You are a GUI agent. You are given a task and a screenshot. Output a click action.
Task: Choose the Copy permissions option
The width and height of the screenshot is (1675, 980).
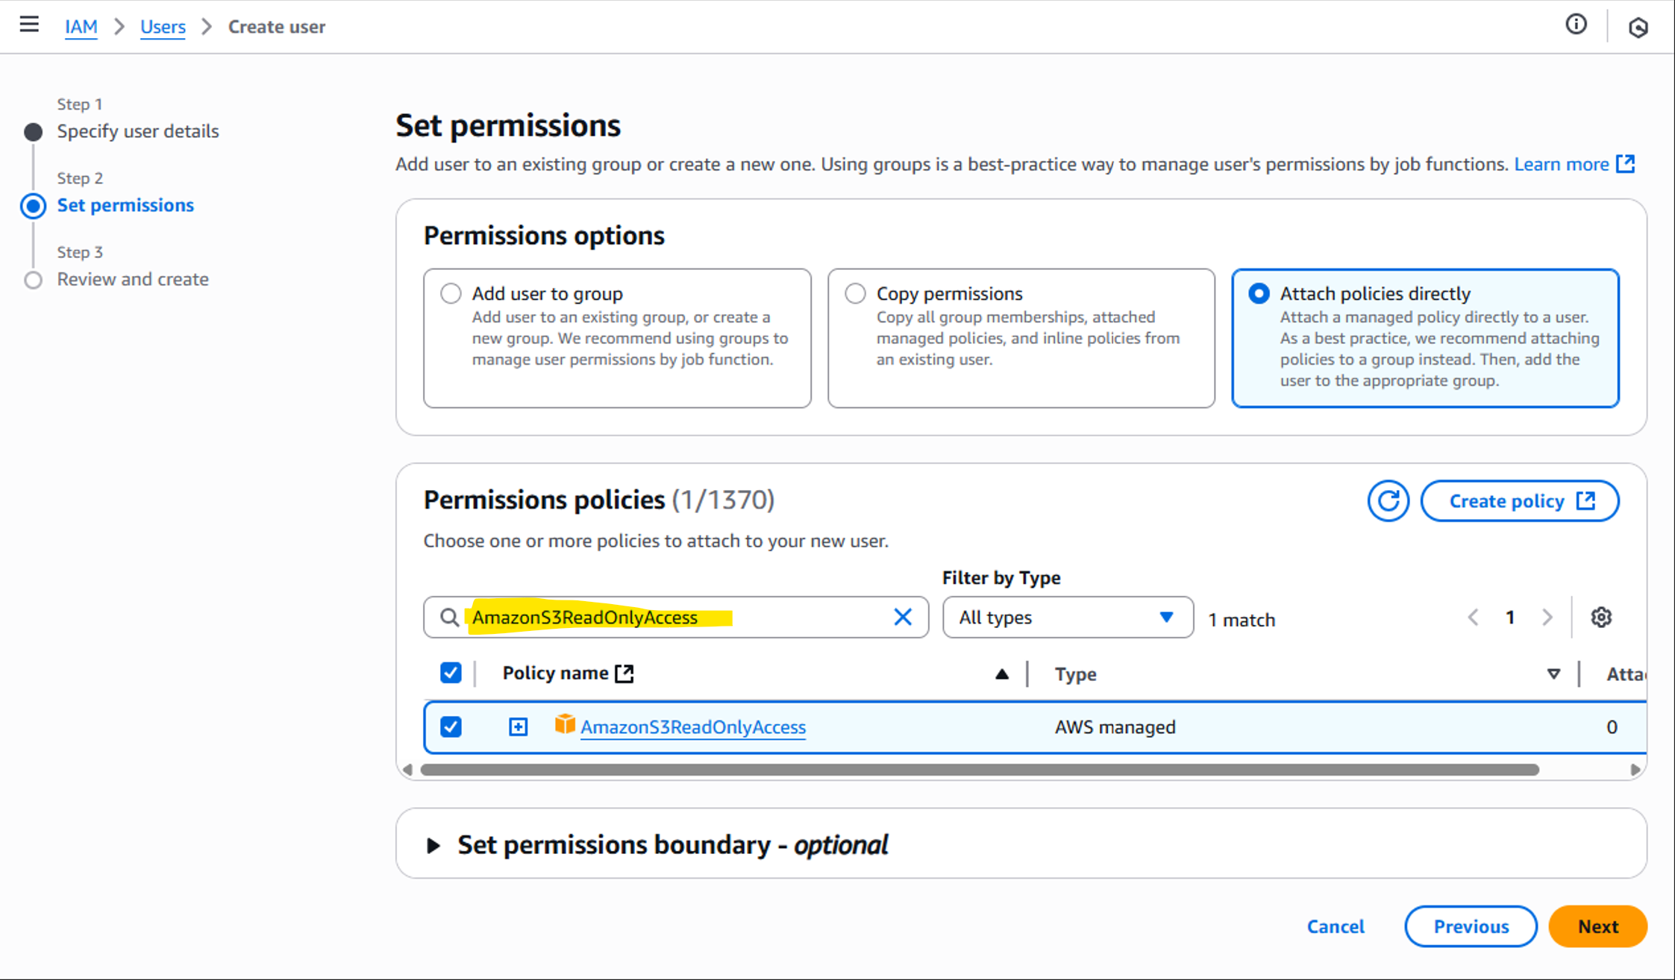(x=856, y=293)
